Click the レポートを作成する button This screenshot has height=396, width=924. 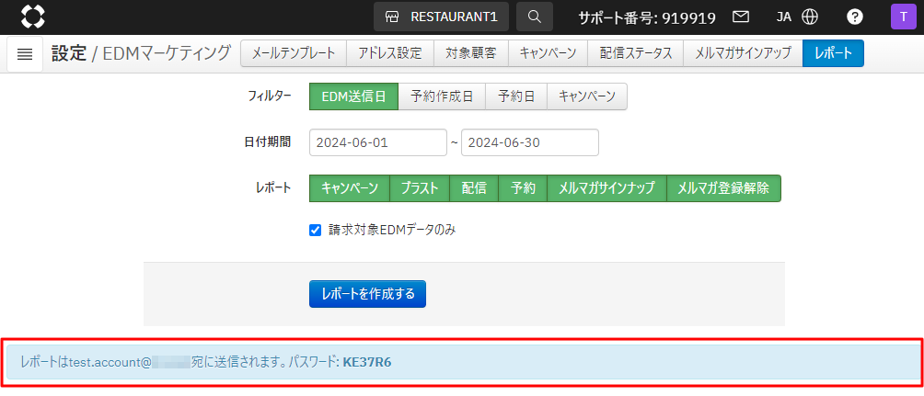pyautogui.click(x=367, y=294)
